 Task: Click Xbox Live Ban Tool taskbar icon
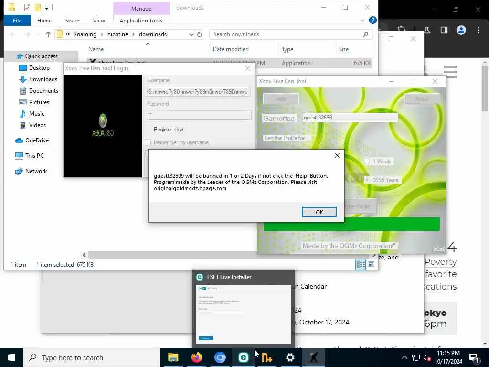coord(313,357)
